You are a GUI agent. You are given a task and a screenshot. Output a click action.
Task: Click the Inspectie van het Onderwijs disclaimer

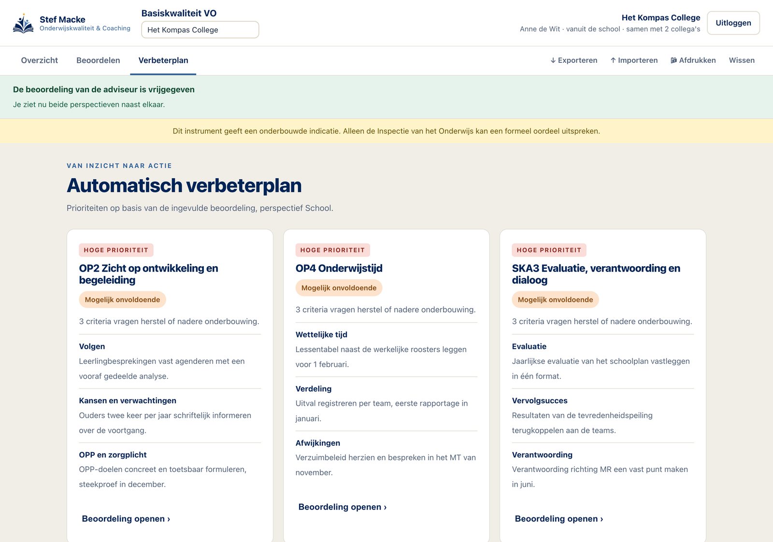pyautogui.click(x=386, y=131)
